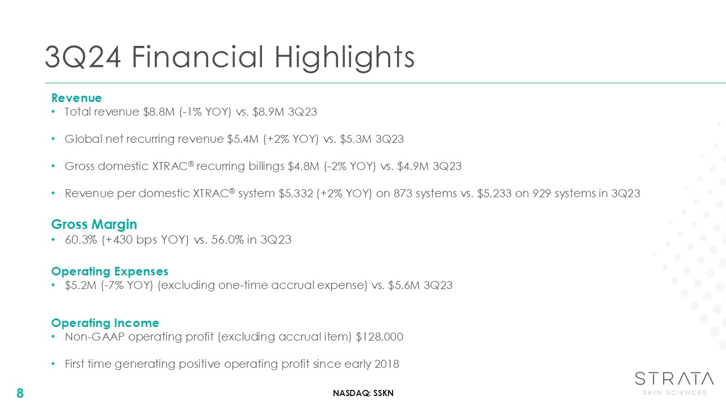Click the SKIN SCIENCES tagline text
The image size is (726, 408).
coord(674,392)
